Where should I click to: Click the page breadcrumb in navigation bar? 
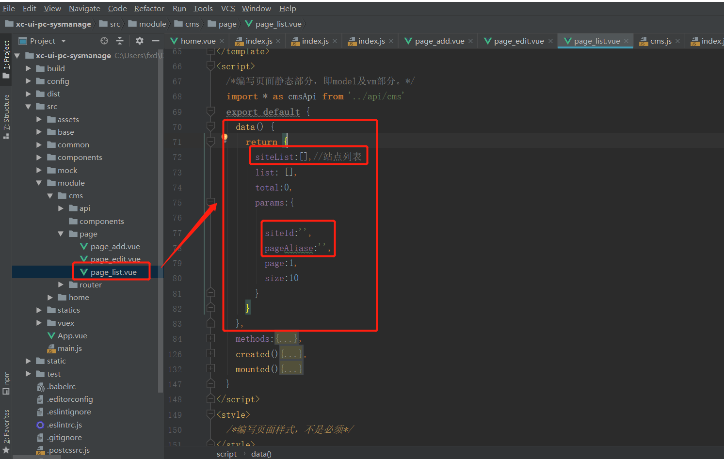[x=222, y=24]
